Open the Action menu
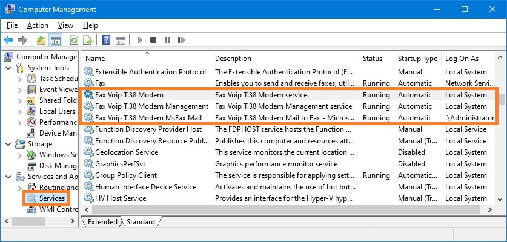This screenshot has height=242, width=507. click(x=38, y=25)
